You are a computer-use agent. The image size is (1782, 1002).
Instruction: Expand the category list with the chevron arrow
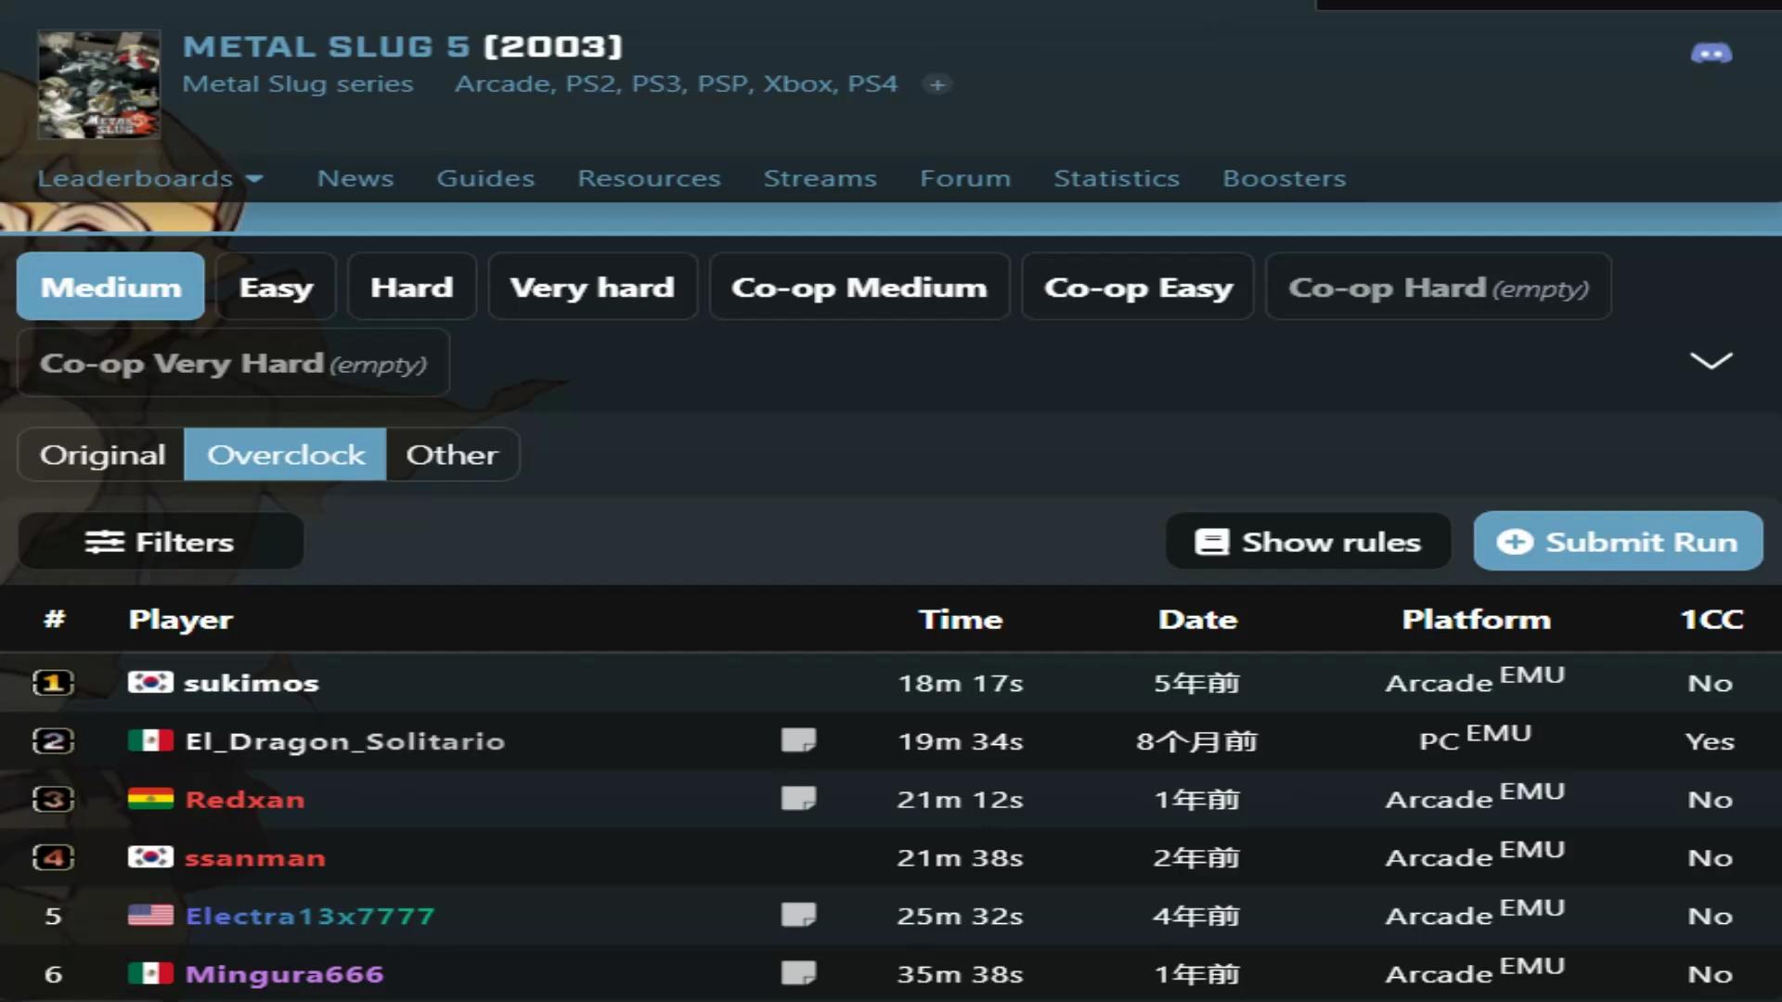pos(1711,361)
